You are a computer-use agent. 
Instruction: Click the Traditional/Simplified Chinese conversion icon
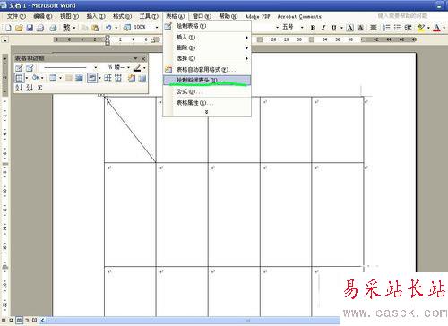(x=66, y=28)
